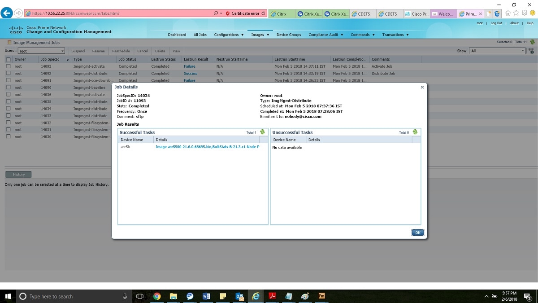
Task: Switch to the Cisco Pr... browser tab
Action: (417, 14)
